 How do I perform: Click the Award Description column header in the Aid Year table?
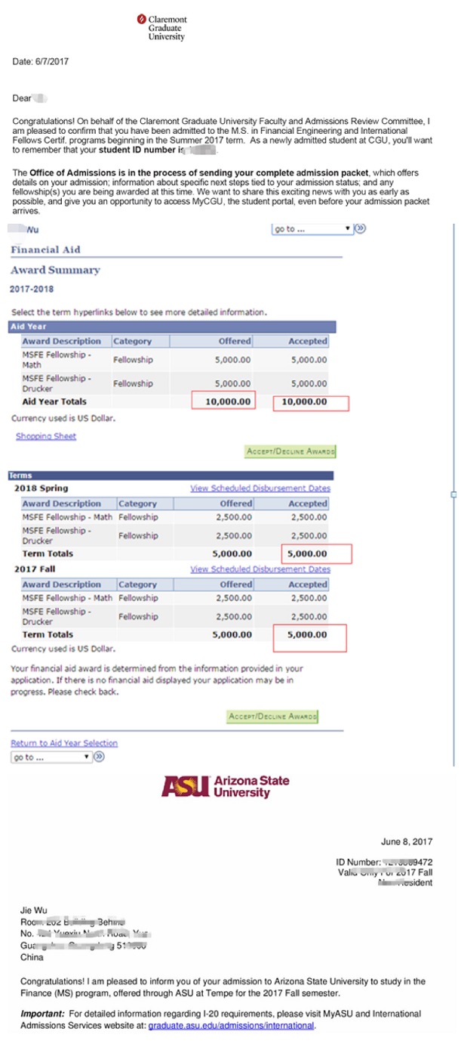[62, 341]
